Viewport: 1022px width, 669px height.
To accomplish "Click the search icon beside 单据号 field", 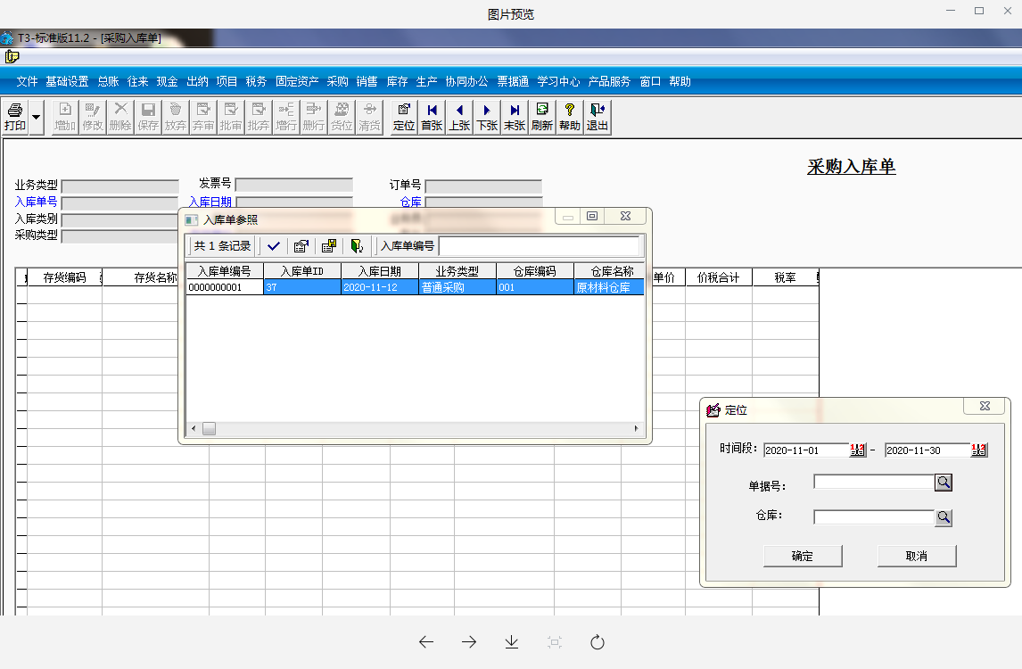I will 944,483.
